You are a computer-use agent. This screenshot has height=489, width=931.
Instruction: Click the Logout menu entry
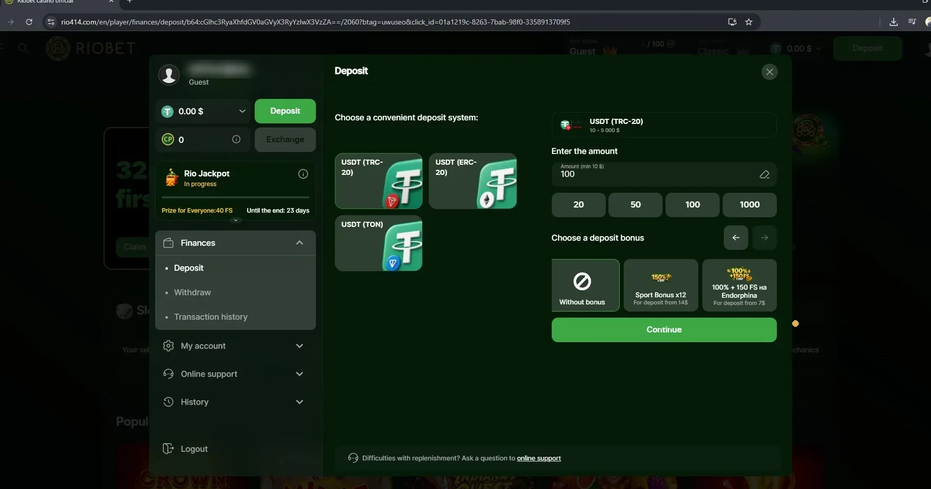[194, 449]
